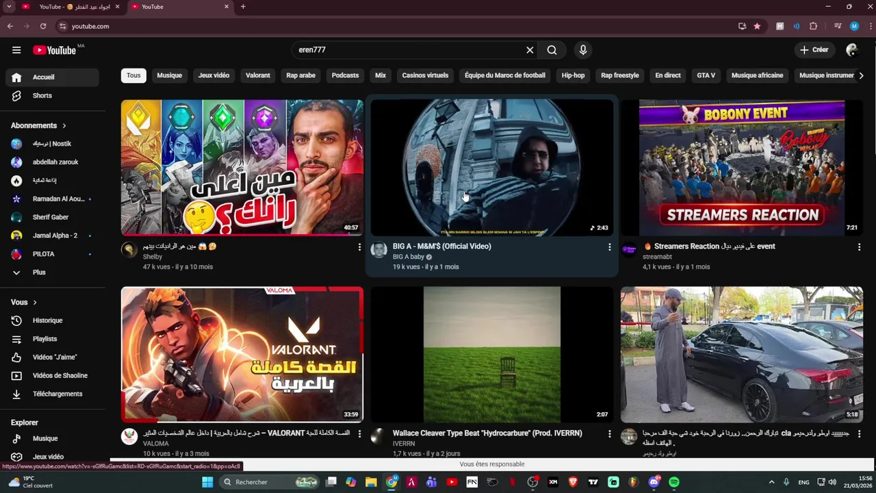Click the Créer button
This screenshot has height=493, width=876.
[x=814, y=50]
